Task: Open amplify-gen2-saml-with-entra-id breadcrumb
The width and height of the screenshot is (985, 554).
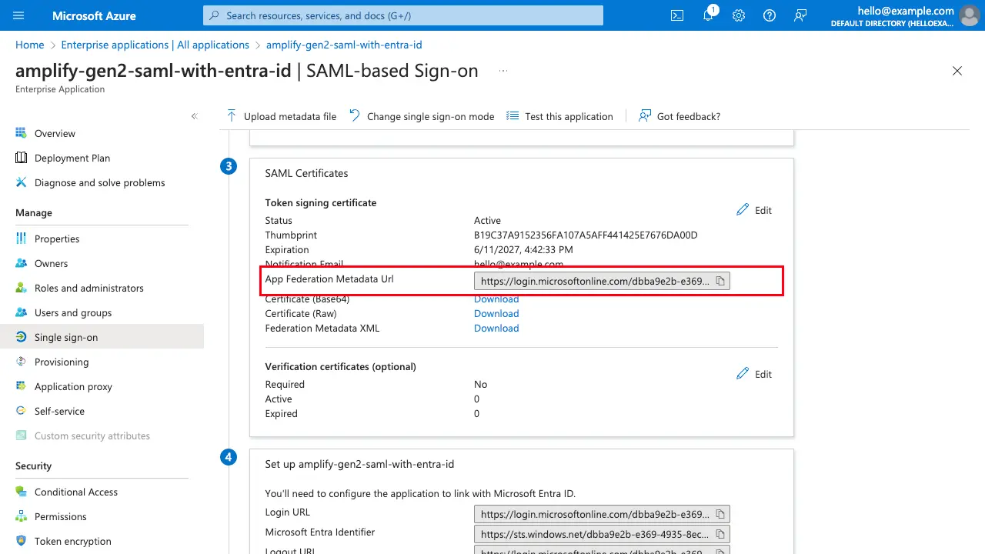Action: coord(344,45)
